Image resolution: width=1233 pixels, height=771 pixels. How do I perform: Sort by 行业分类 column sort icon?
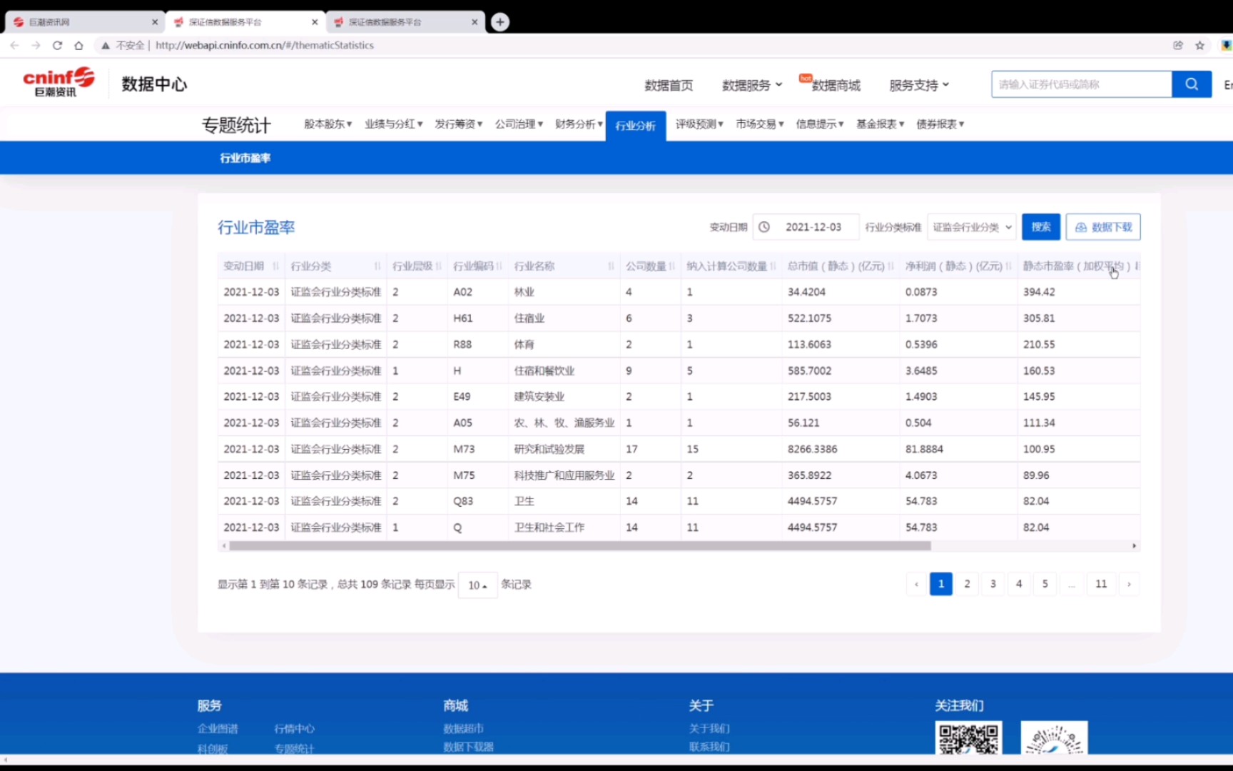377,266
